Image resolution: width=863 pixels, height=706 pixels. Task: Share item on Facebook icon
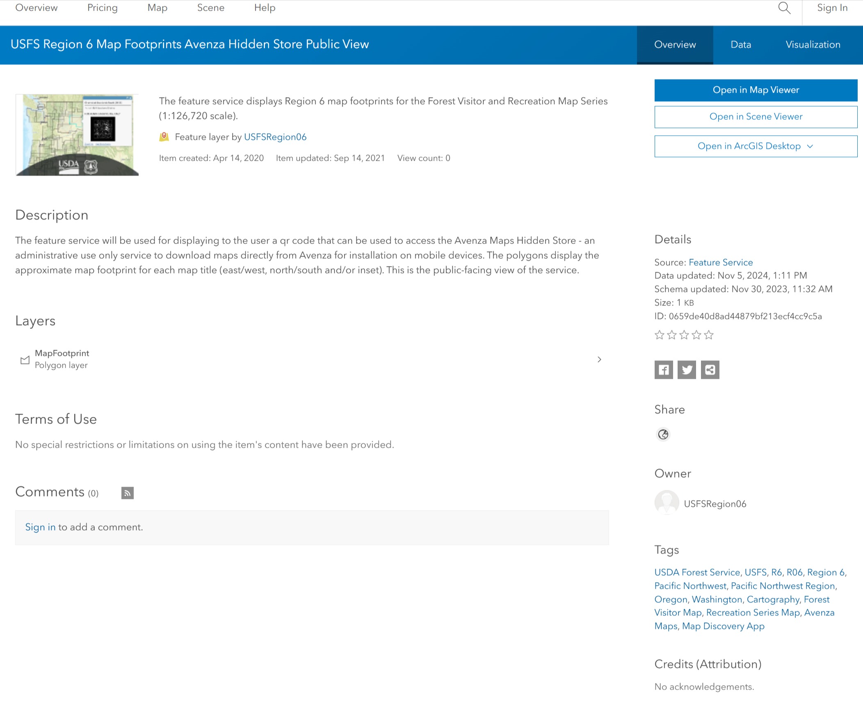pos(664,370)
